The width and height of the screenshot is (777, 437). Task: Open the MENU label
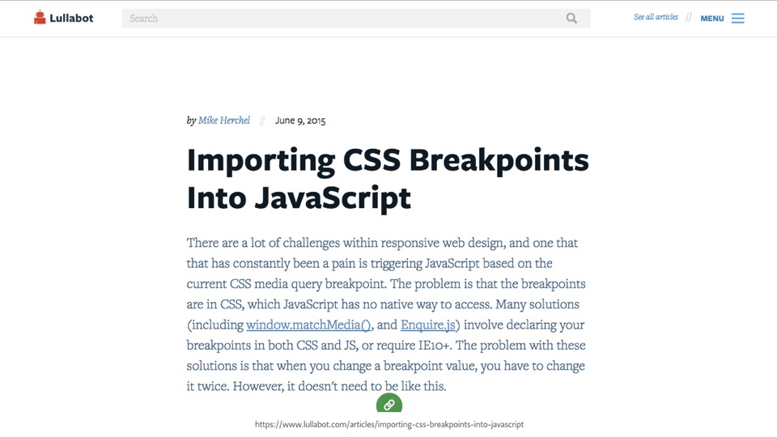[x=712, y=19]
